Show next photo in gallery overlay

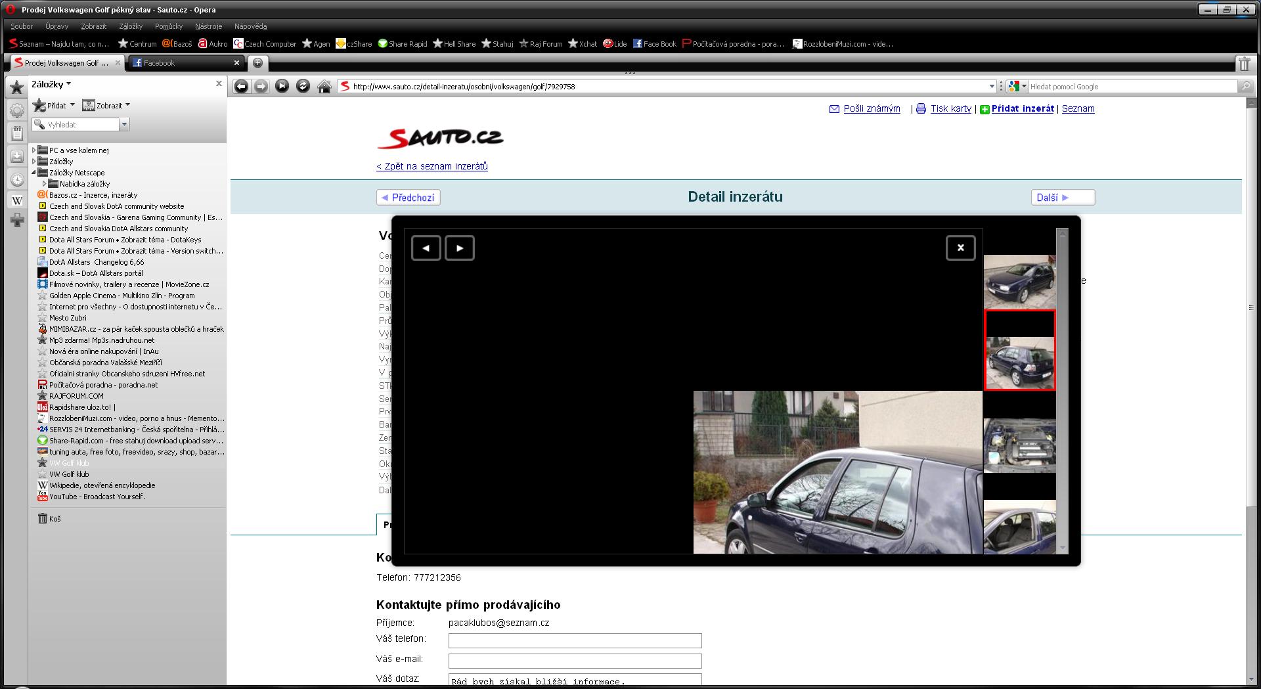(x=460, y=248)
